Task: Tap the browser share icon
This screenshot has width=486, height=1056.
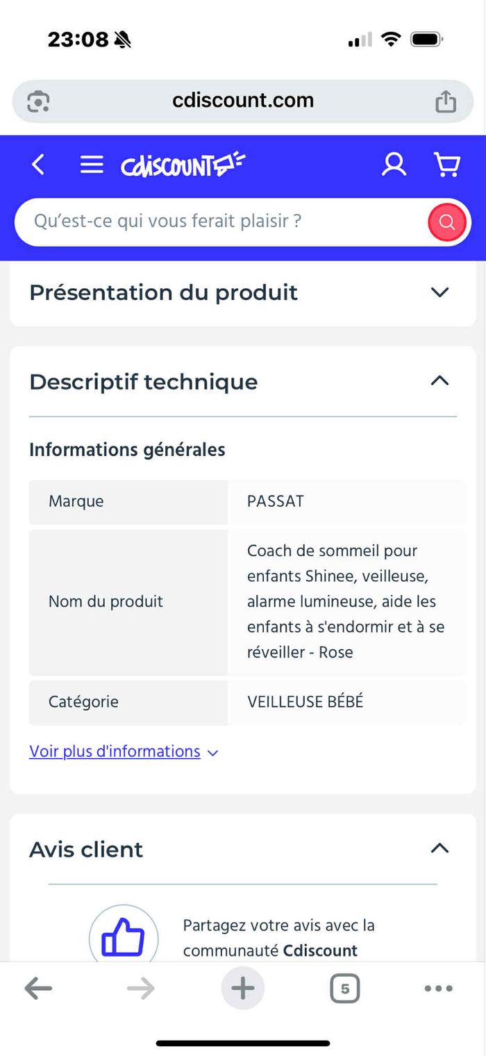Action: point(446,101)
